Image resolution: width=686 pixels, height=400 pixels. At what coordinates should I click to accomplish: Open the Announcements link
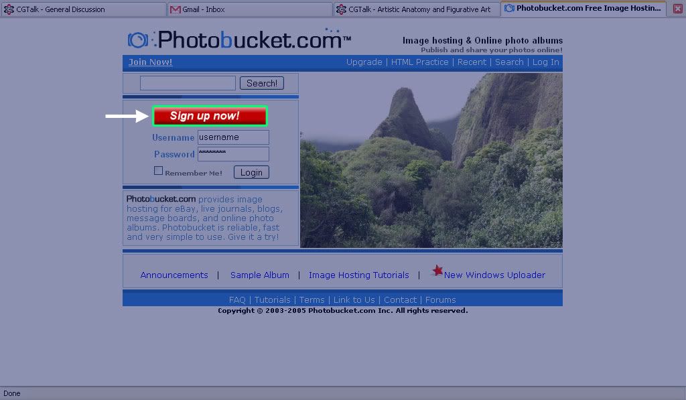pos(174,275)
